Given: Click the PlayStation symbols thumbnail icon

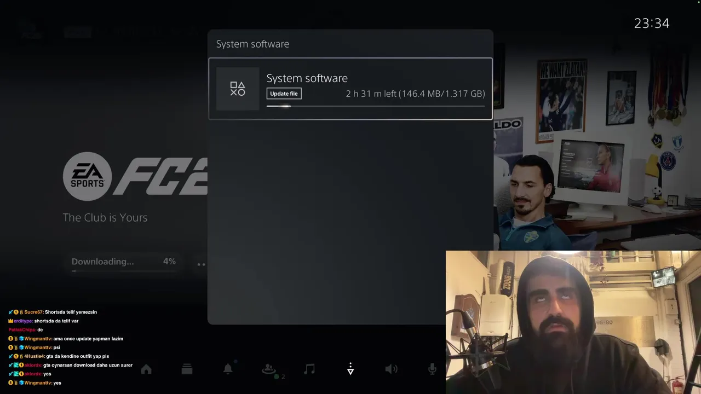Looking at the screenshot, I should click(238, 89).
